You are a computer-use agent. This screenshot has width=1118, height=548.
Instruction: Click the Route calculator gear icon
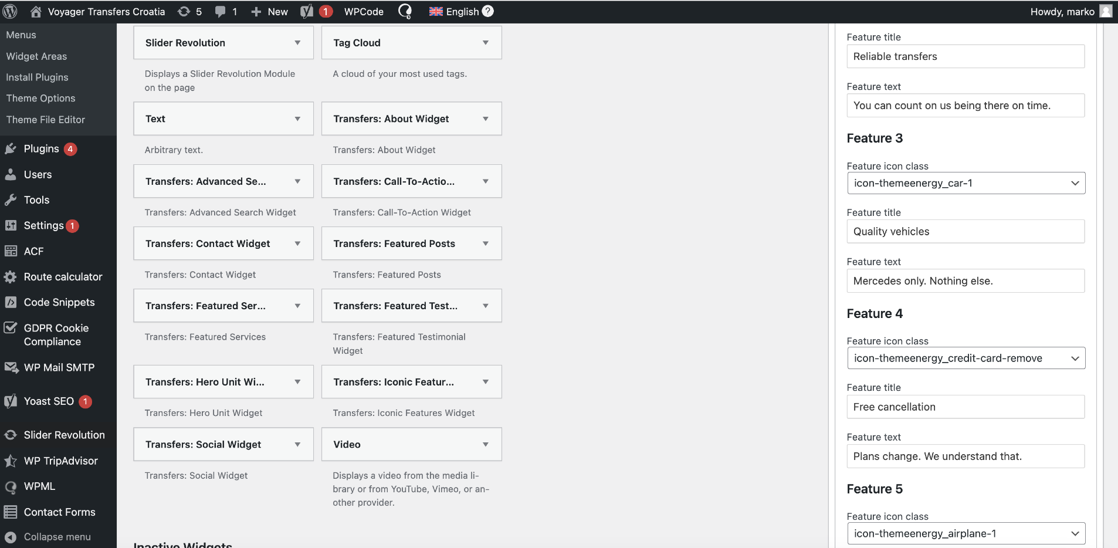pyautogui.click(x=11, y=276)
